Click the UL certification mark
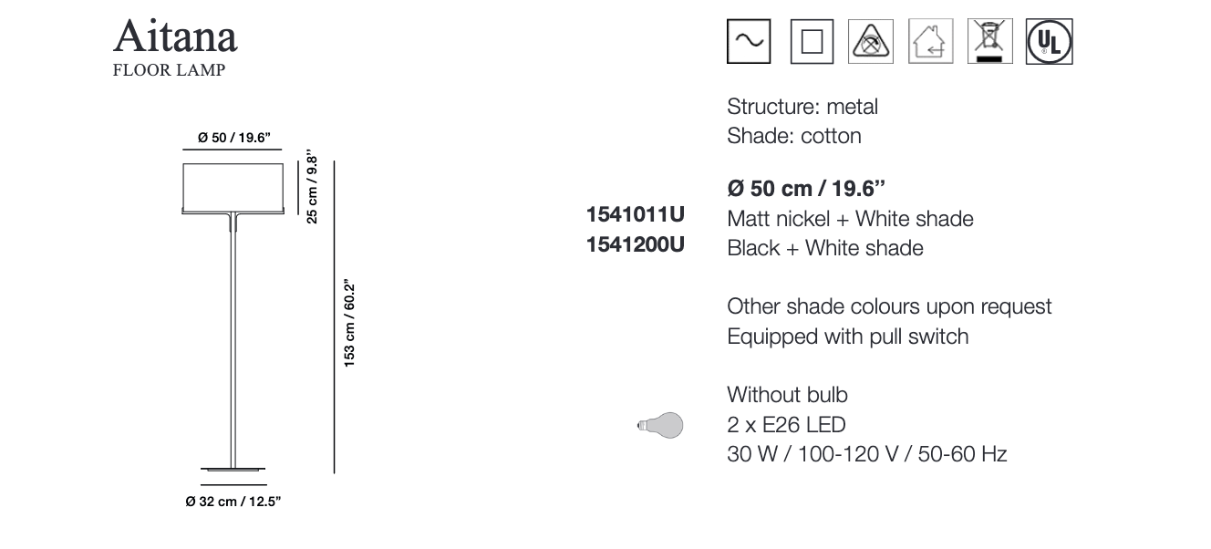The width and height of the screenshot is (1211, 549). pos(1050,42)
